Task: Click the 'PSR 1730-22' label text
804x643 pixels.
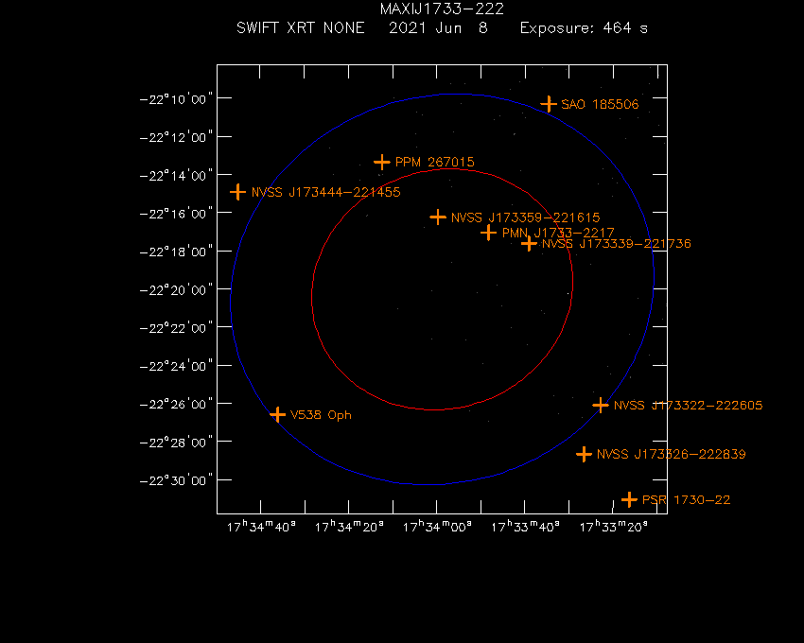Action: [x=686, y=499]
